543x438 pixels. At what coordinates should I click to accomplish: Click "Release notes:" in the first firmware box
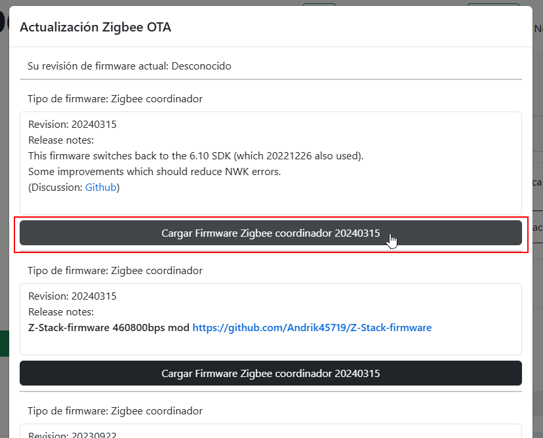[61, 140]
